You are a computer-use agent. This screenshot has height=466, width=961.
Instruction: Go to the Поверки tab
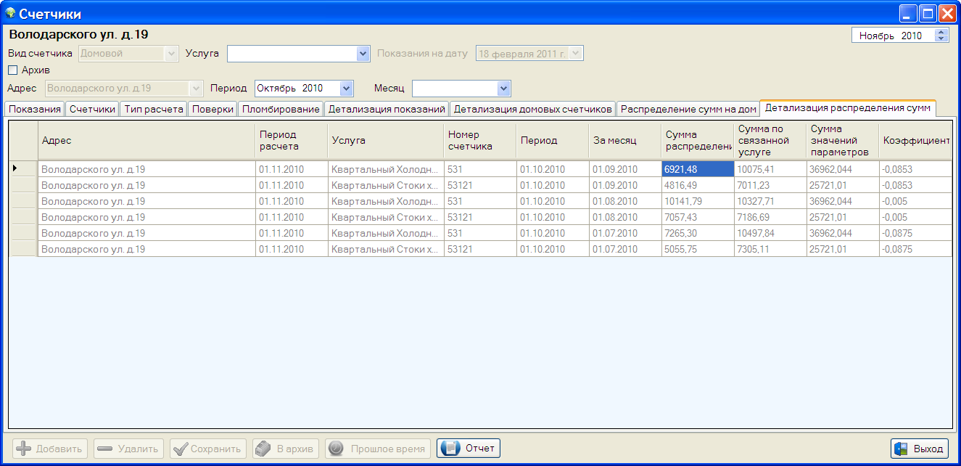pos(213,110)
